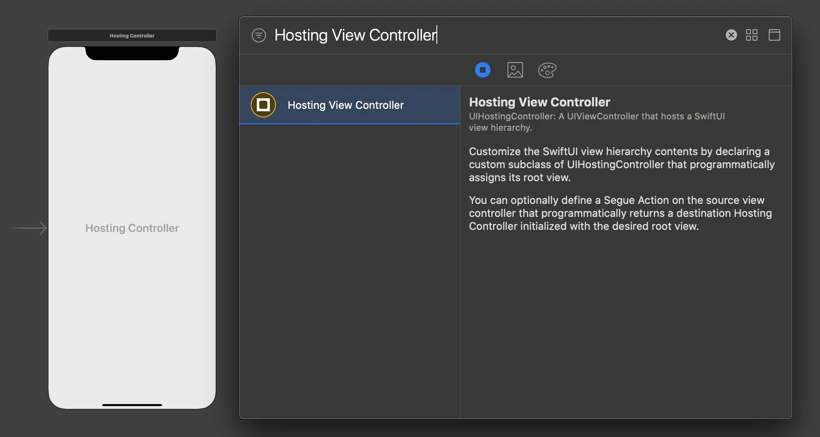This screenshot has width=820, height=437.
Task: Click the UIHostingController subtitle description
Action: [597, 122]
